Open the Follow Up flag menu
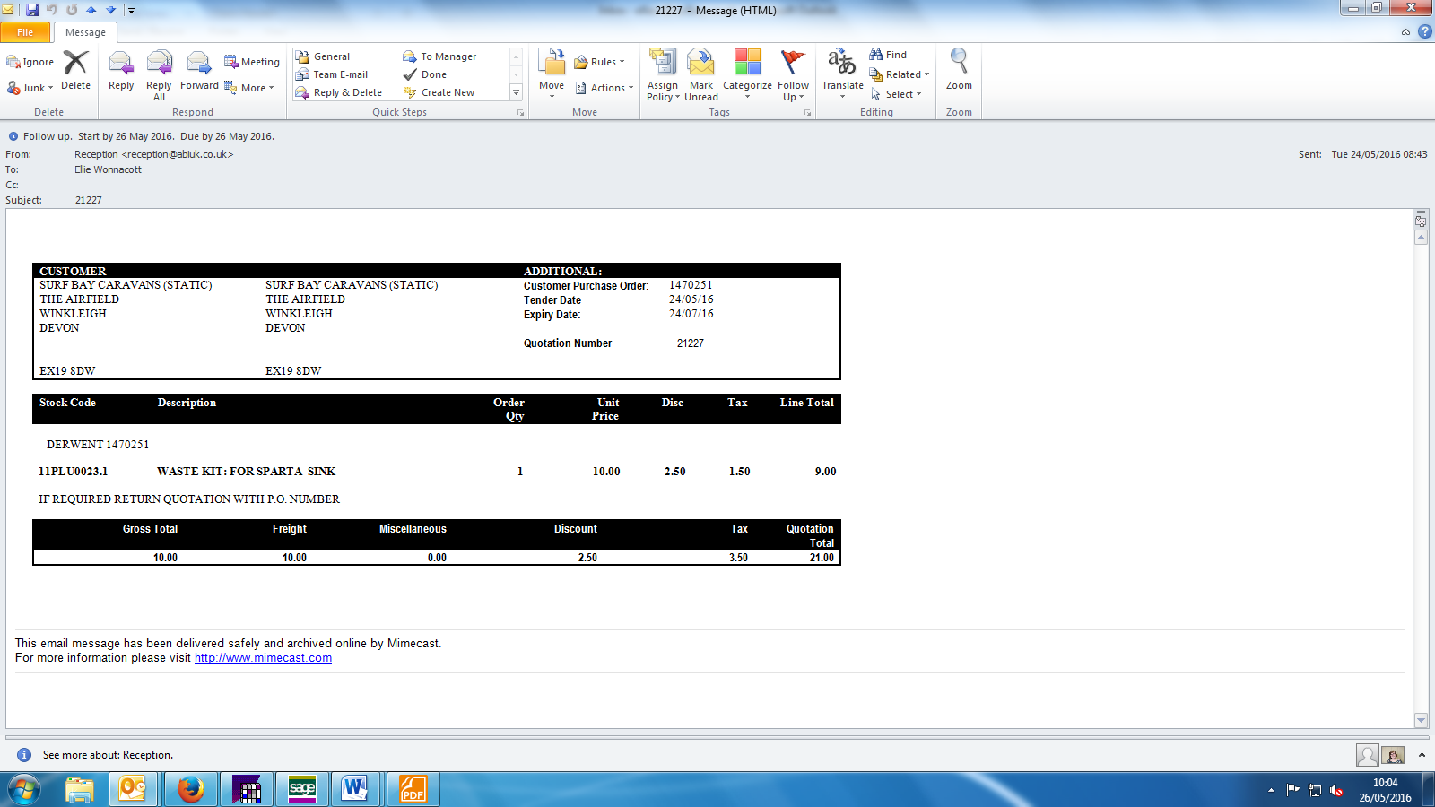This screenshot has width=1435, height=807. pyautogui.click(x=793, y=75)
